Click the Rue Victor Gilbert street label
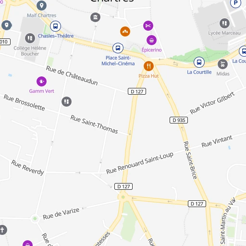This screenshot has width=246, height=246. point(212,103)
